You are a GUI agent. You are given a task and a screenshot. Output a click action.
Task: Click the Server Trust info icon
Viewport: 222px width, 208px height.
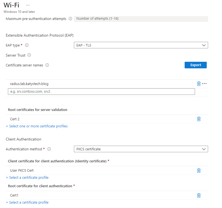[29, 55]
